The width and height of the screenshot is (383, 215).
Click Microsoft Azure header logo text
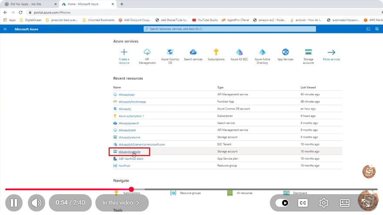27,29
